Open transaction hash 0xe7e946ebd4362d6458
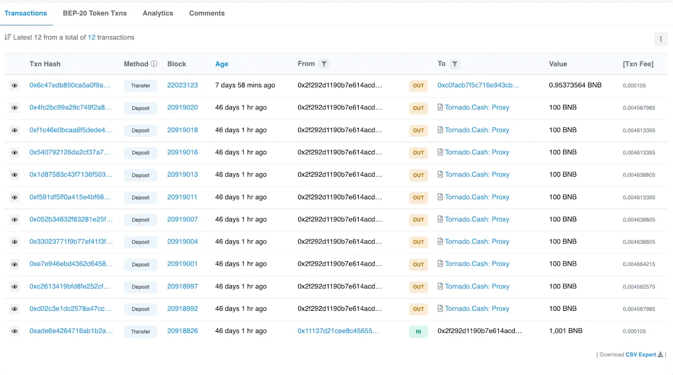 [x=71, y=264]
